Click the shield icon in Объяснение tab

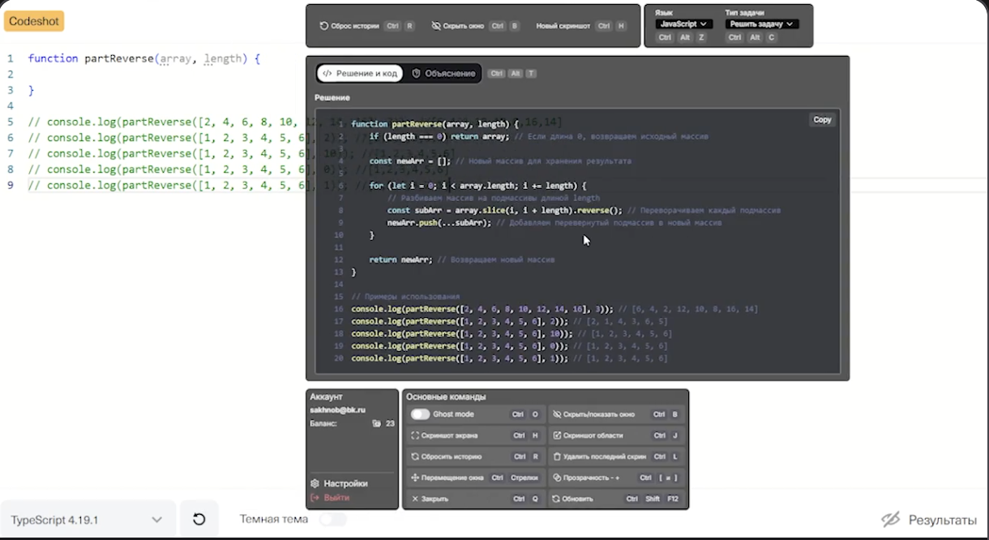point(417,73)
